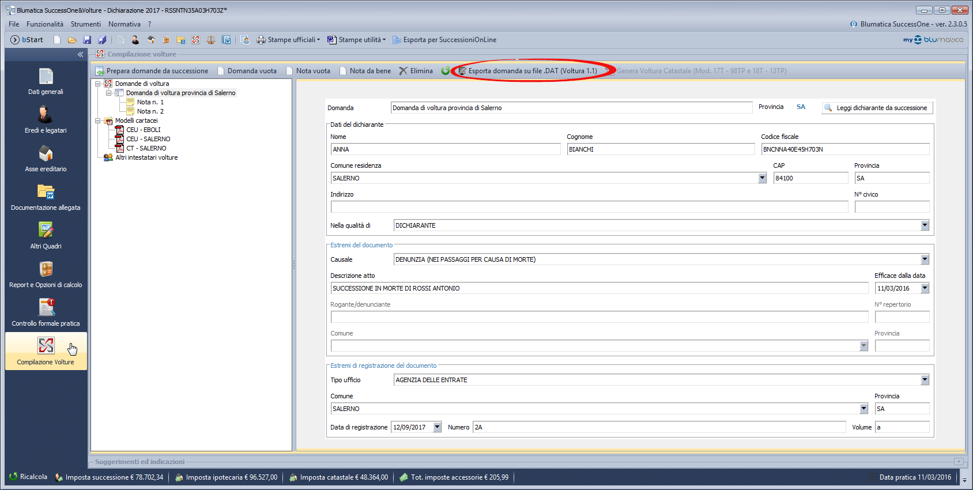This screenshot has width=973, height=490.
Task: Open Causale dropdown
Action: click(x=925, y=259)
